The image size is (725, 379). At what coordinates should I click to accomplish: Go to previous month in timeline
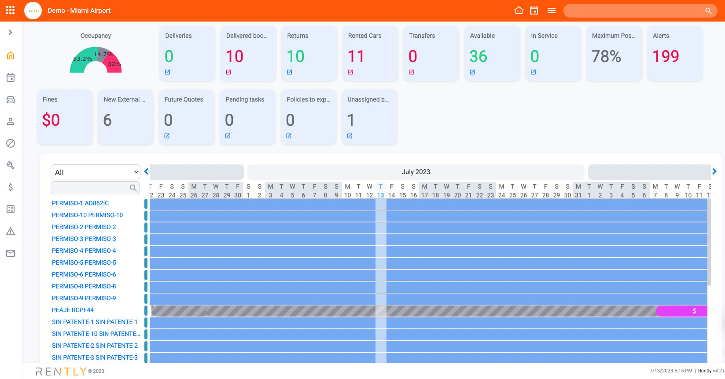(147, 171)
